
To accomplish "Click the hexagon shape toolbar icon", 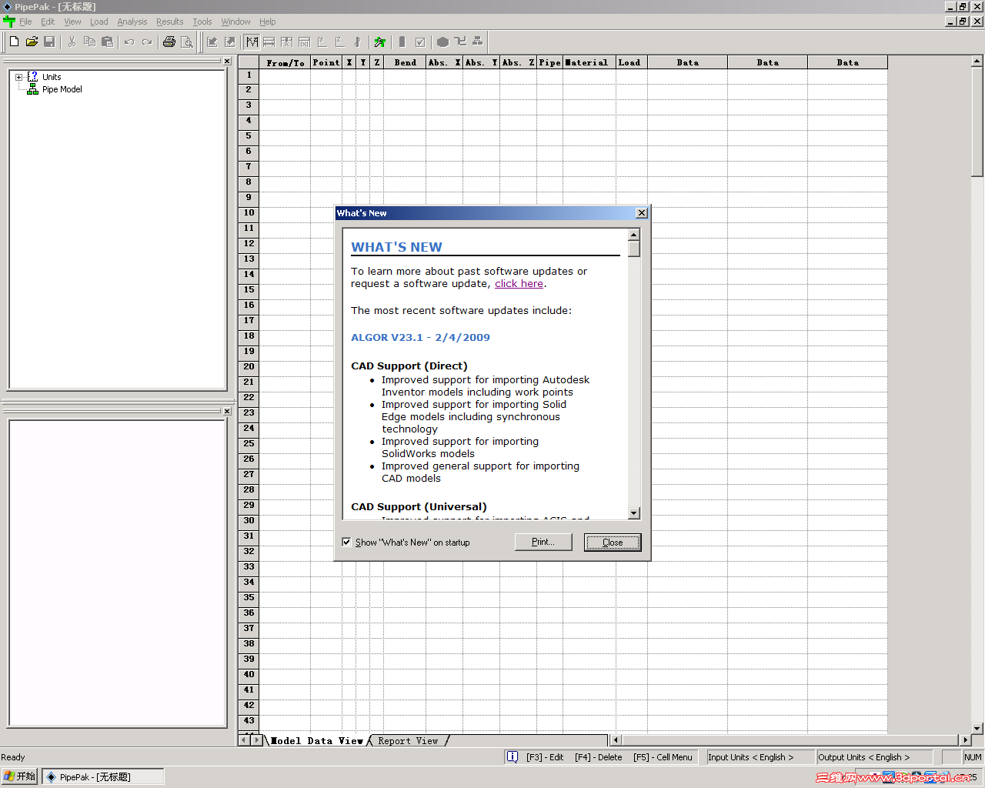I will pos(442,42).
